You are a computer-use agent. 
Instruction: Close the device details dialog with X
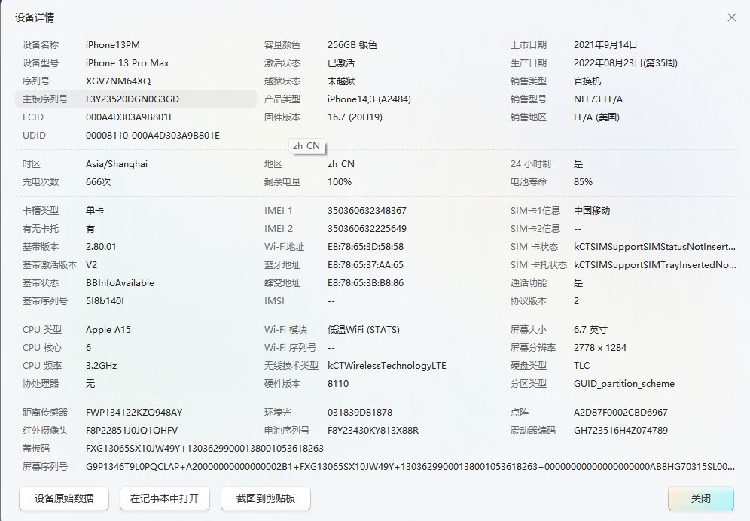[731, 17]
